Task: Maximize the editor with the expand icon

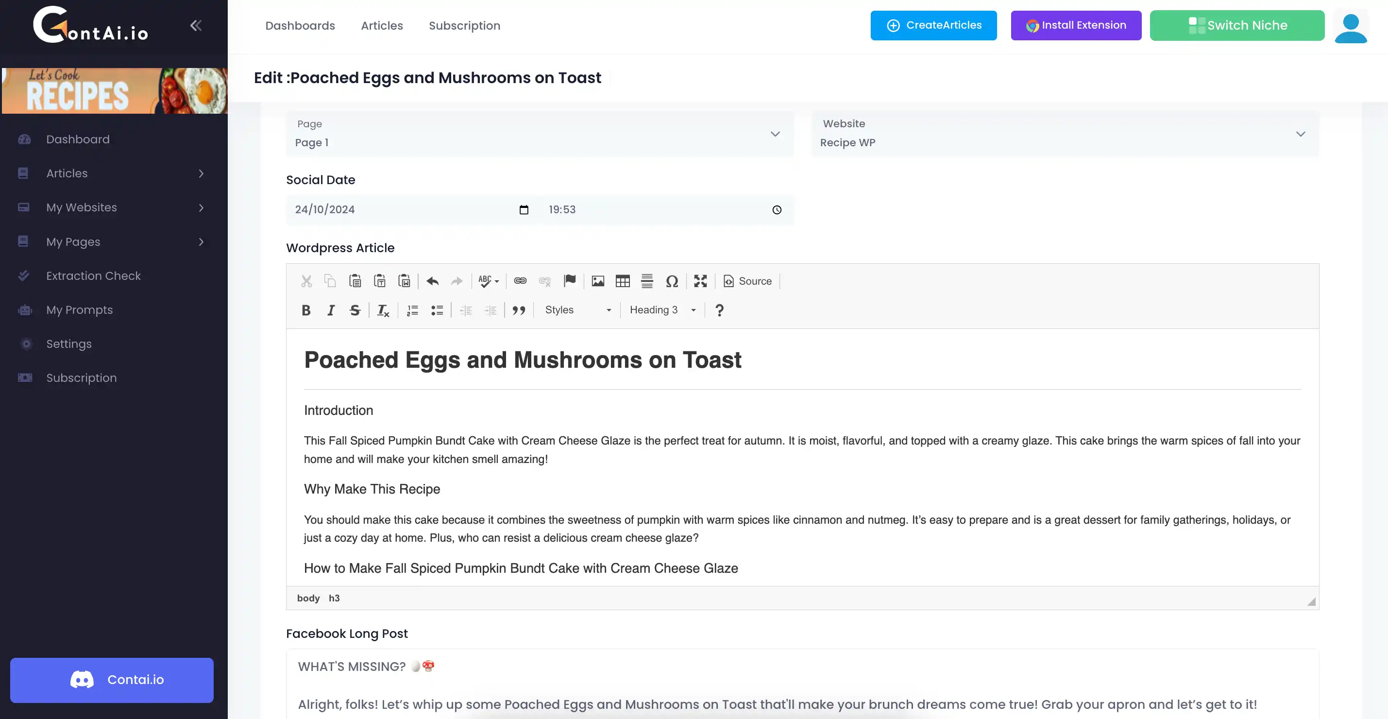Action: coord(700,281)
